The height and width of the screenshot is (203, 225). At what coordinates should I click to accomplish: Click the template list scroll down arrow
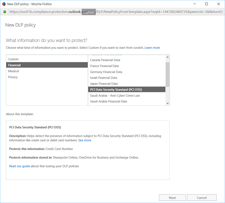pyautogui.click(x=167, y=103)
